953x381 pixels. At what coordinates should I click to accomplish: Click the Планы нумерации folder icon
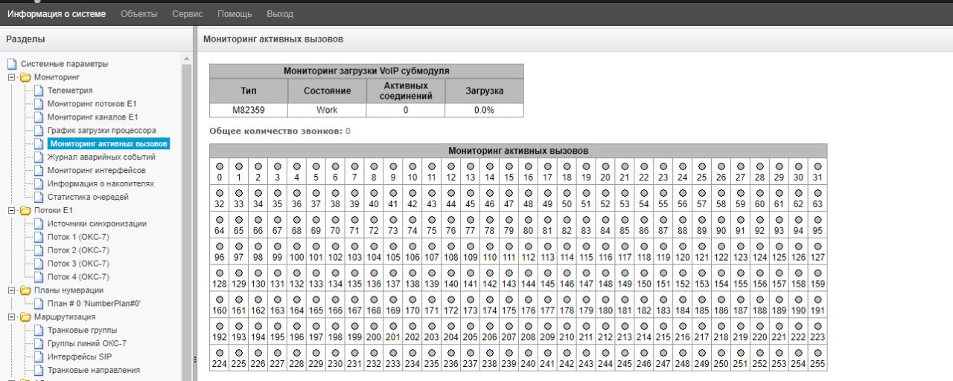point(25,290)
